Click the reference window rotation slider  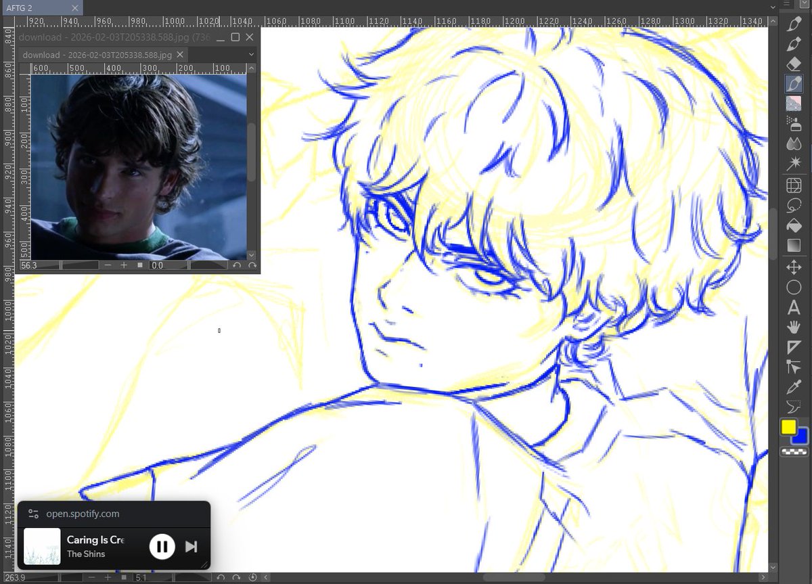[188, 266]
